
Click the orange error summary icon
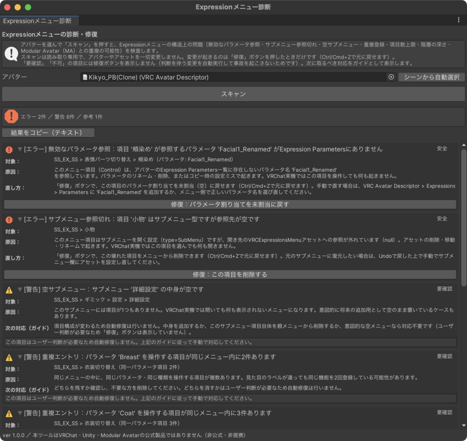tap(11, 116)
